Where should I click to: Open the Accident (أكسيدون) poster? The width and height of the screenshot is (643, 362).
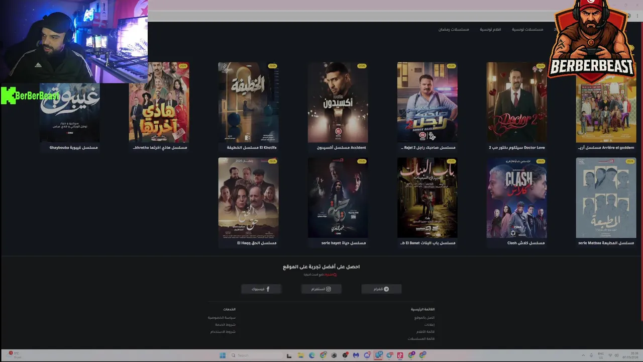click(x=338, y=103)
